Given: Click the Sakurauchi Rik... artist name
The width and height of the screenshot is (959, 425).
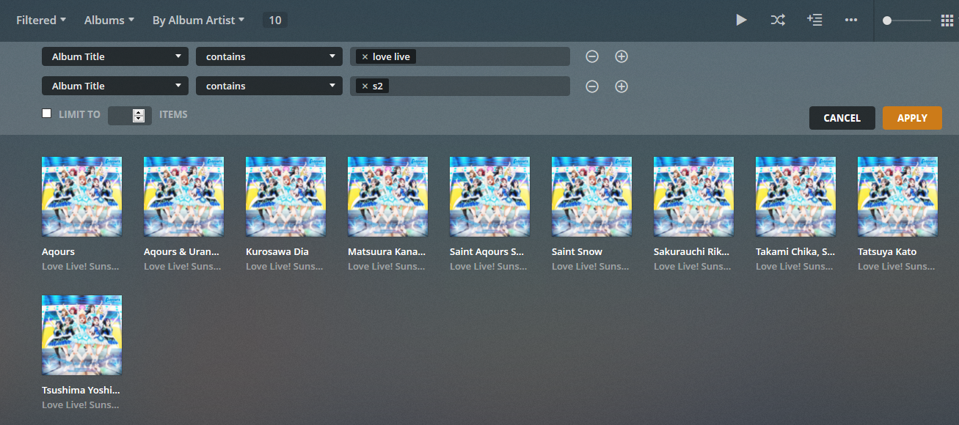Looking at the screenshot, I should 693,251.
